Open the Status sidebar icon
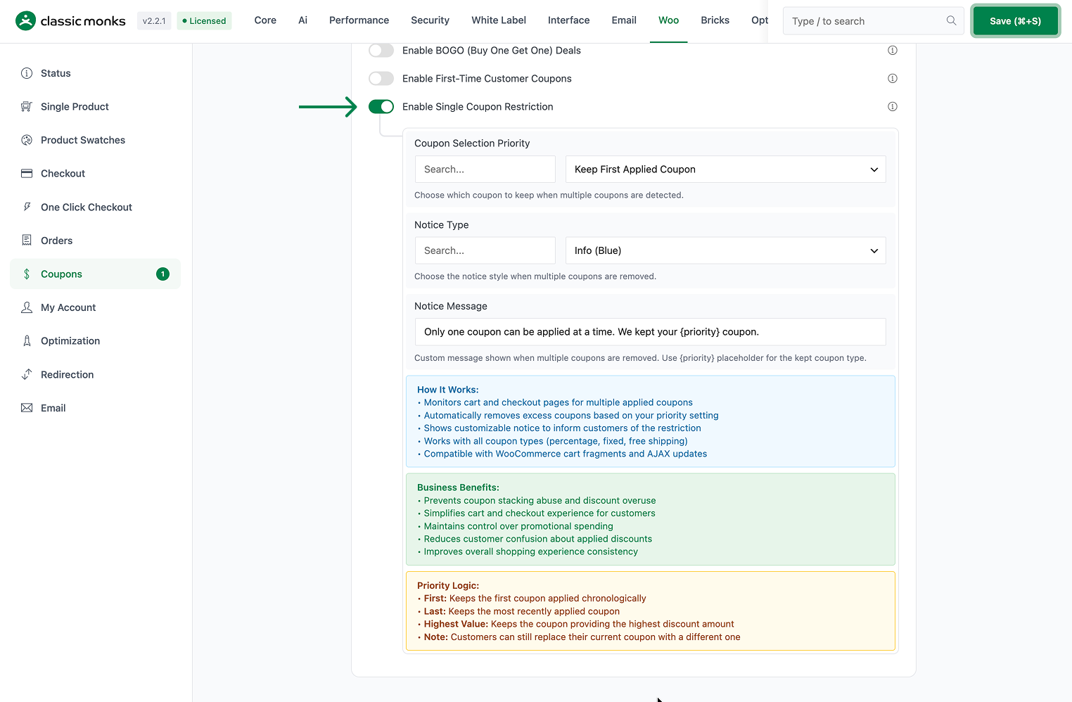The image size is (1072, 702). point(27,73)
